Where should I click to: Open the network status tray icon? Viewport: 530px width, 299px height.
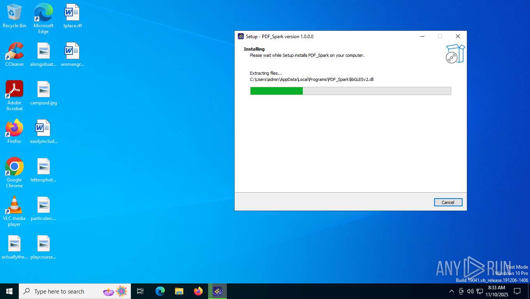[x=480, y=291]
